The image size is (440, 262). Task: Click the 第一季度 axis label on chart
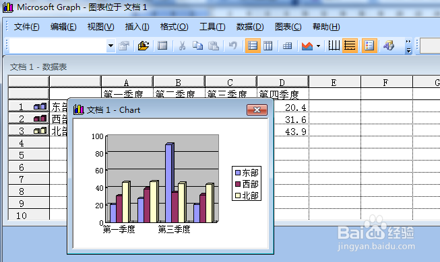(119, 229)
